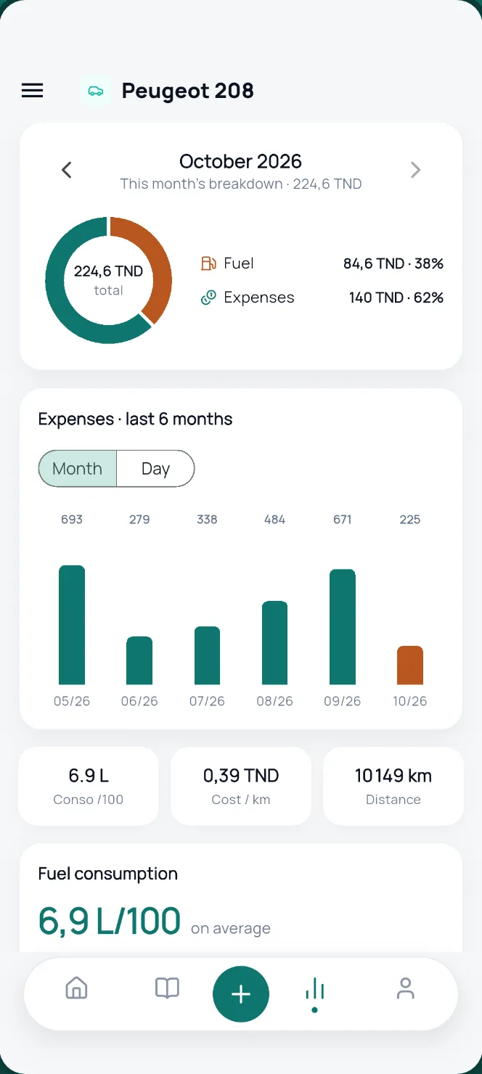Go to next month with right chevron
Viewport: 482px width, 1074px height.
415,170
